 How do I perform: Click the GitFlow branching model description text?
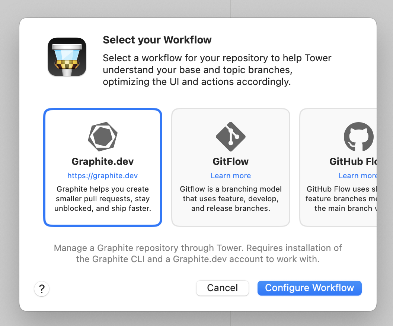coord(230,199)
